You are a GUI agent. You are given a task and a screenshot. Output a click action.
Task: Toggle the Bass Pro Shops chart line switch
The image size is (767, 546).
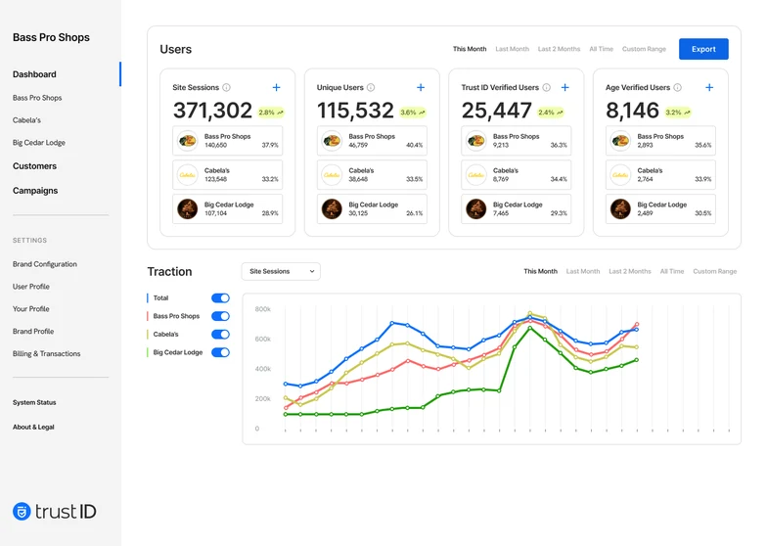tap(220, 316)
